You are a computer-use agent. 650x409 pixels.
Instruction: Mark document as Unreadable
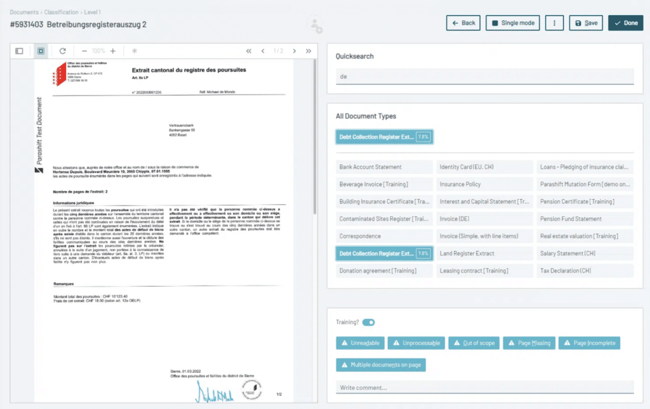click(360, 343)
